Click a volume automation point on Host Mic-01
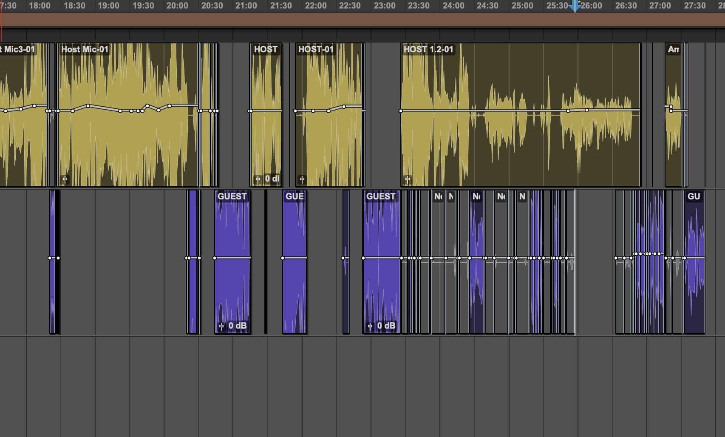This screenshot has height=437, width=725. (88, 105)
